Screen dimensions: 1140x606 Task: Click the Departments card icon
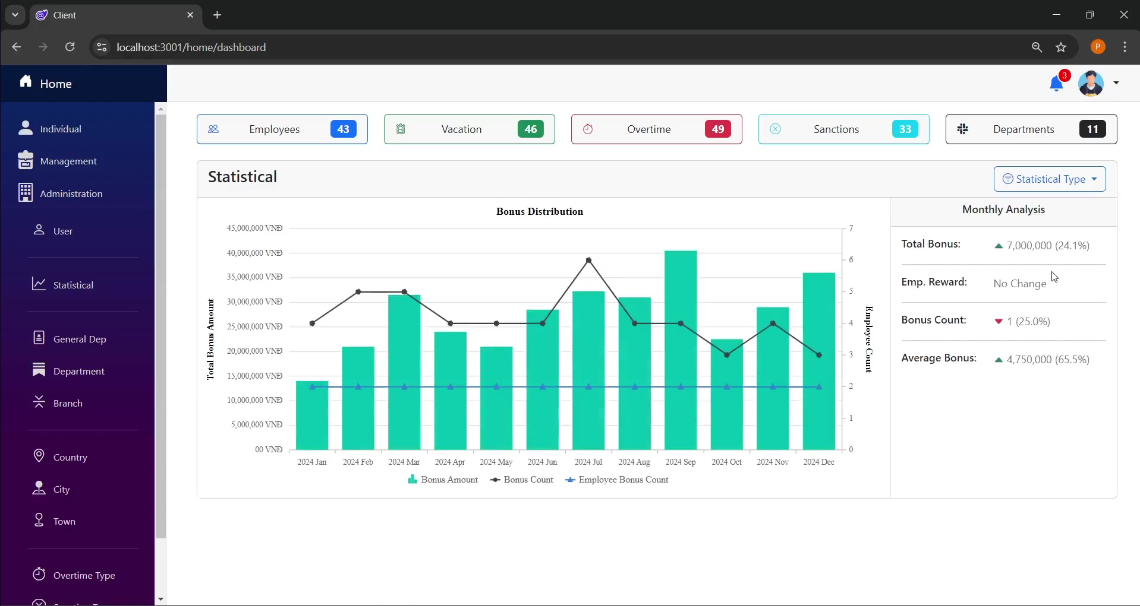click(963, 129)
